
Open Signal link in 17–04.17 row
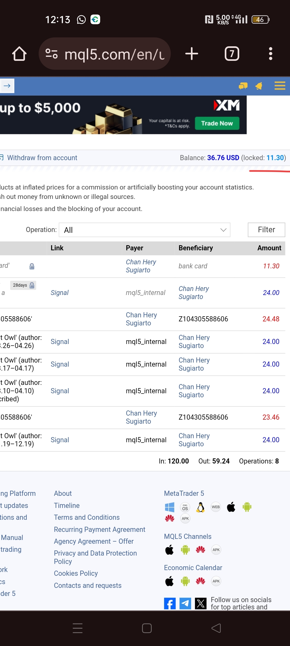60,364
